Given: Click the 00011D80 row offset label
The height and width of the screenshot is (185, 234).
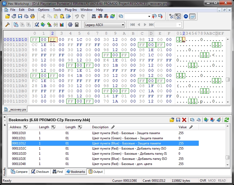Looking at the screenshot, I should 15,75.
